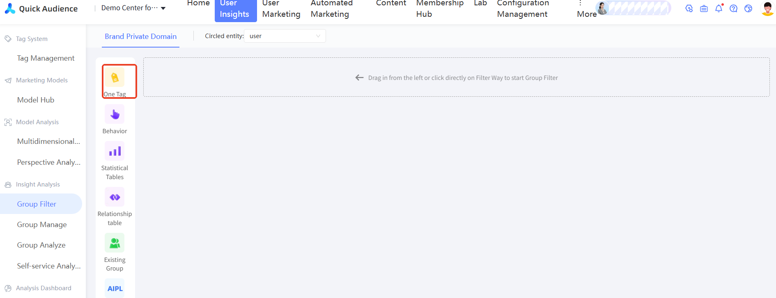Image resolution: width=776 pixels, height=298 pixels.
Task: Select the One Tag filter icon
Action: [x=115, y=77]
